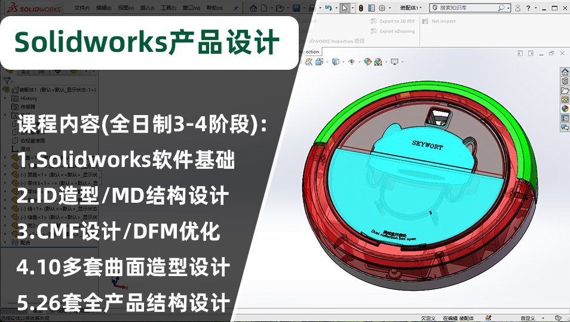Select the History item in the feature tree

click(24, 98)
